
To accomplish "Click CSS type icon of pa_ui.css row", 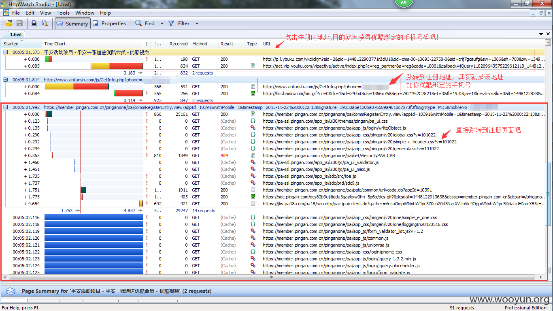I will pyautogui.click(x=253, y=121).
